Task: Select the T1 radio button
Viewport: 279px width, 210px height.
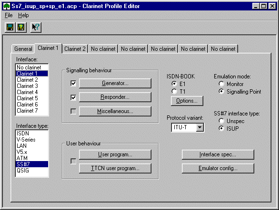Action: [x=179, y=91]
